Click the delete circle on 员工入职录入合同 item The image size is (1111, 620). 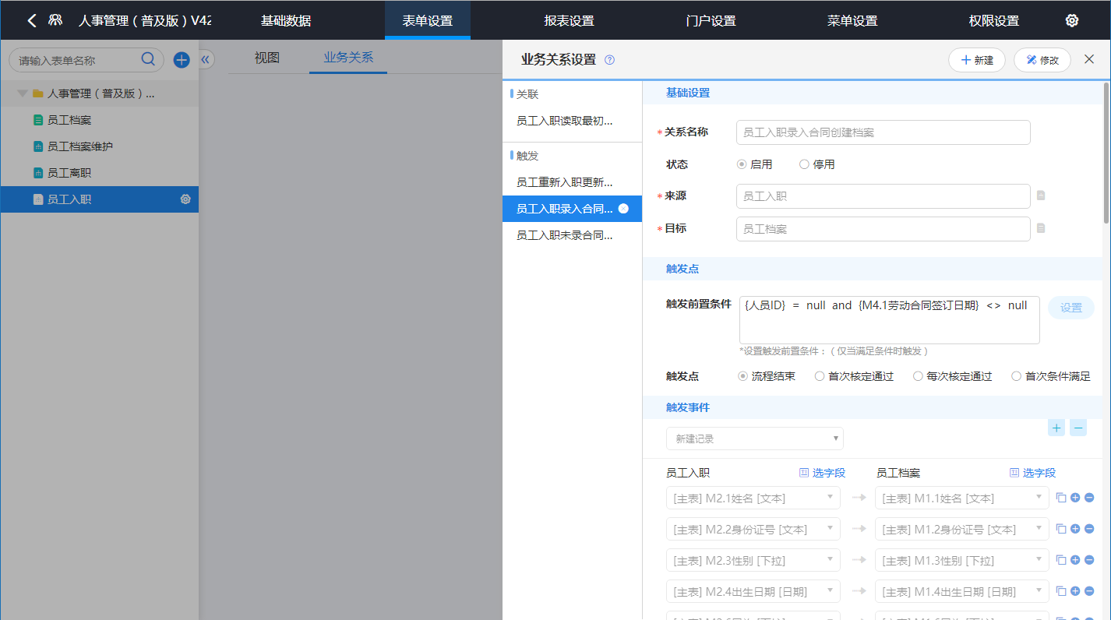(x=623, y=209)
